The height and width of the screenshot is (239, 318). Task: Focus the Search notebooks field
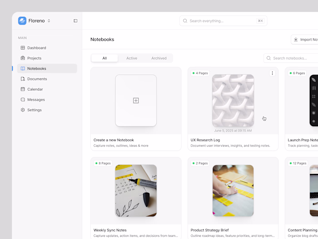click(x=291, y=58)
